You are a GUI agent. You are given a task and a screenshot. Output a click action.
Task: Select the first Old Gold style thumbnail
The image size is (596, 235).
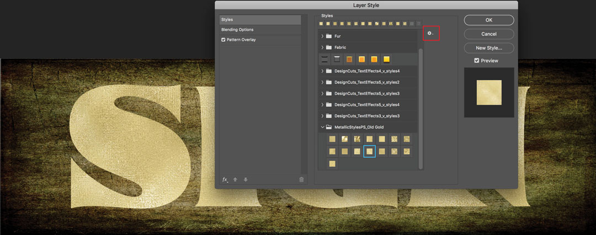click(332, 139)
